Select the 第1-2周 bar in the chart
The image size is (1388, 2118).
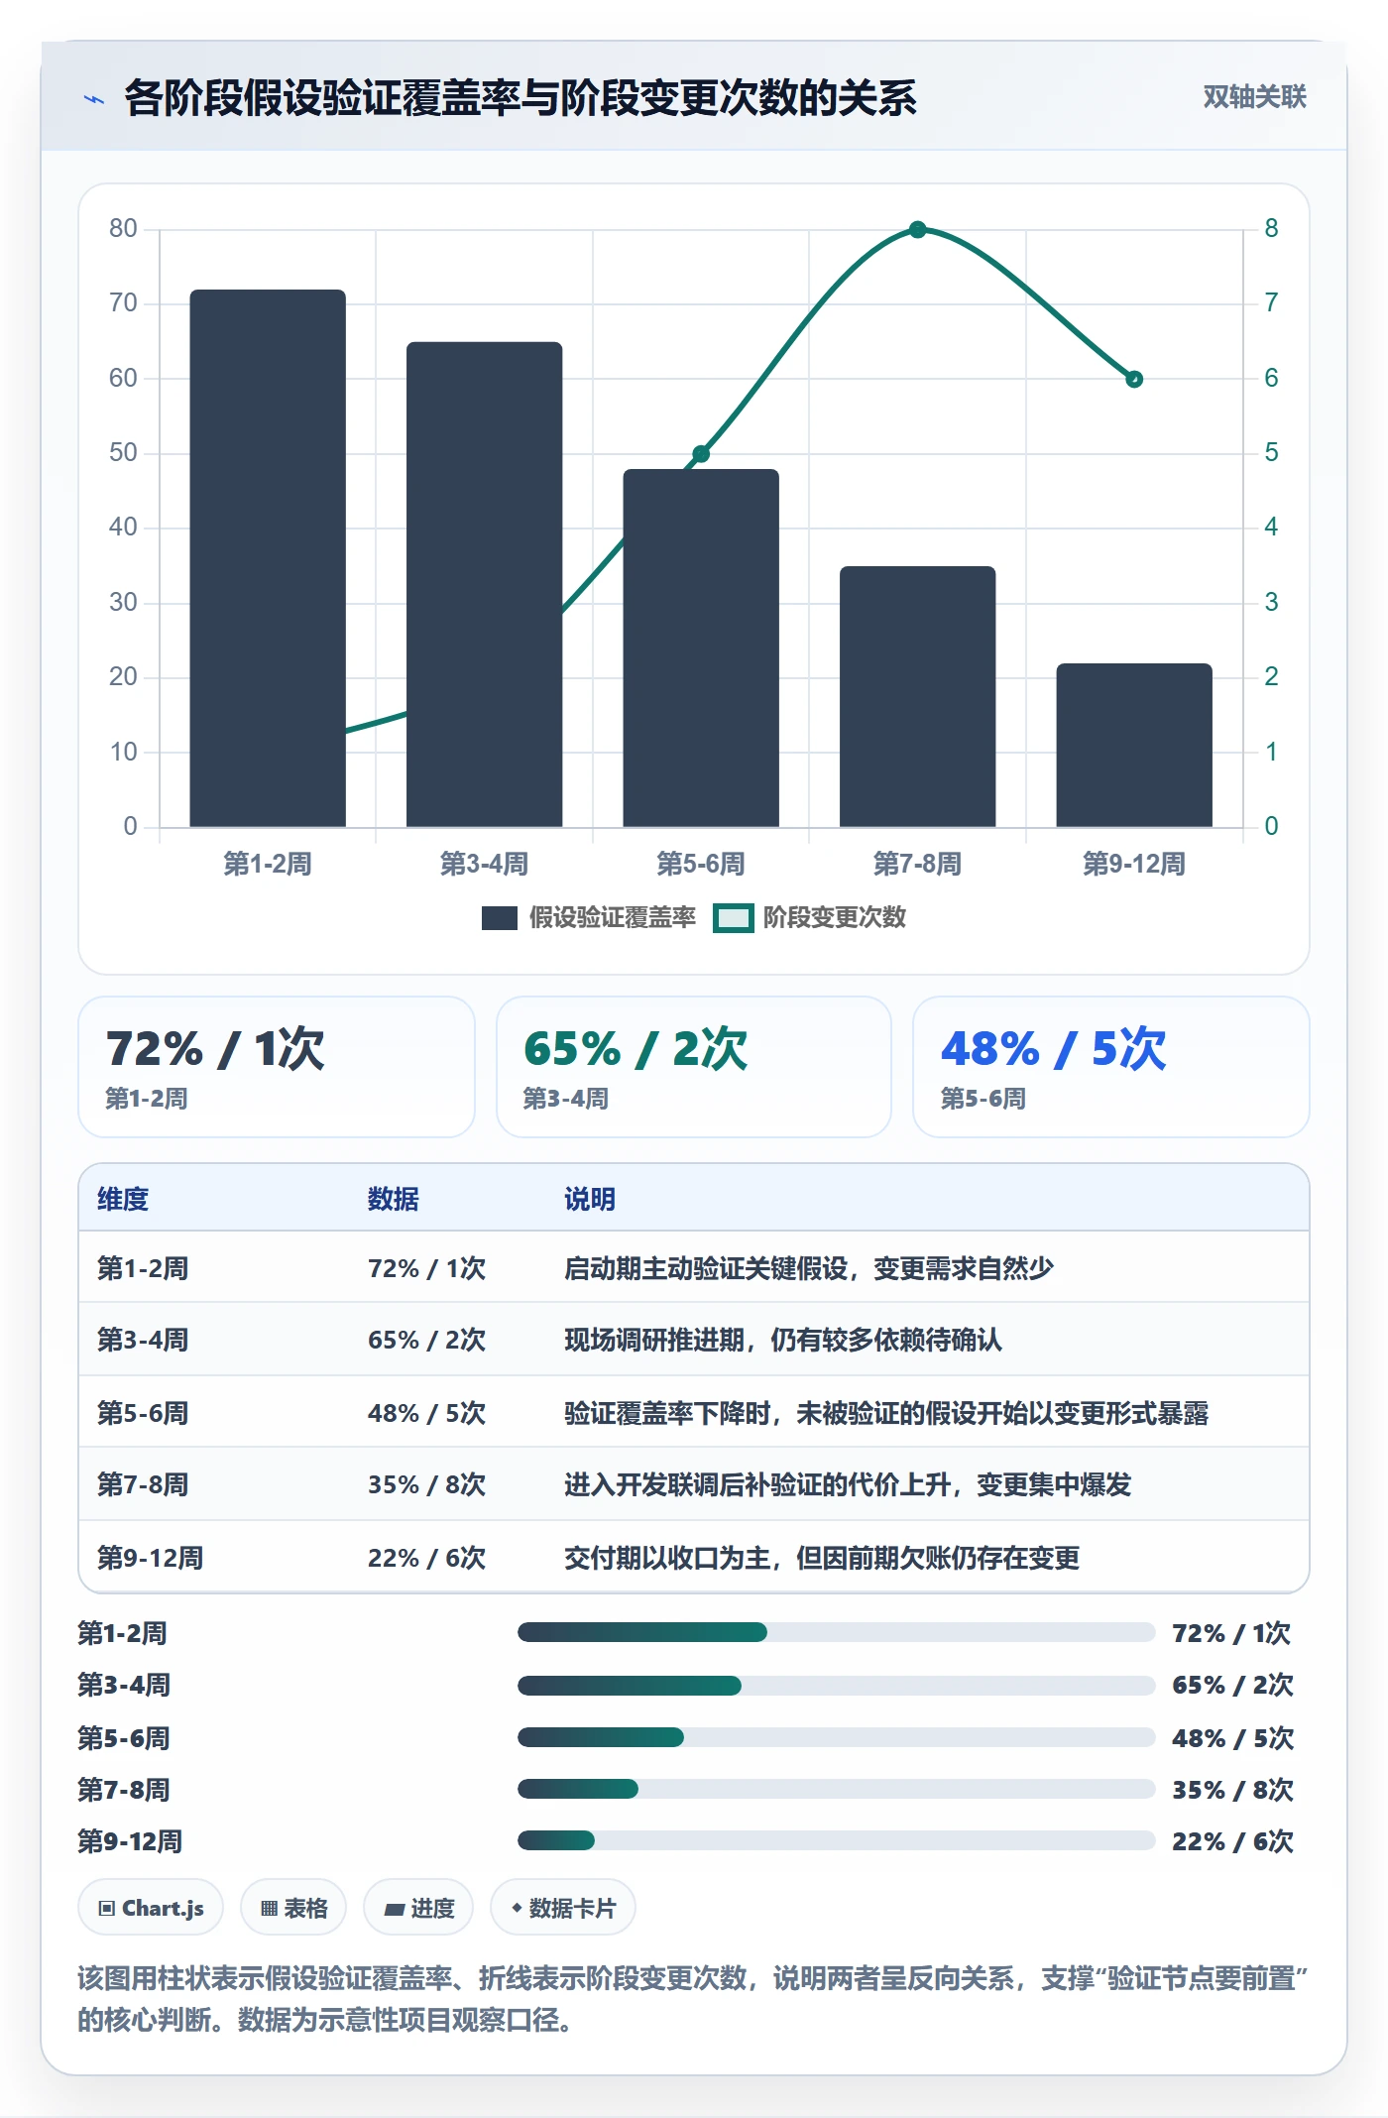coord(268,558)
